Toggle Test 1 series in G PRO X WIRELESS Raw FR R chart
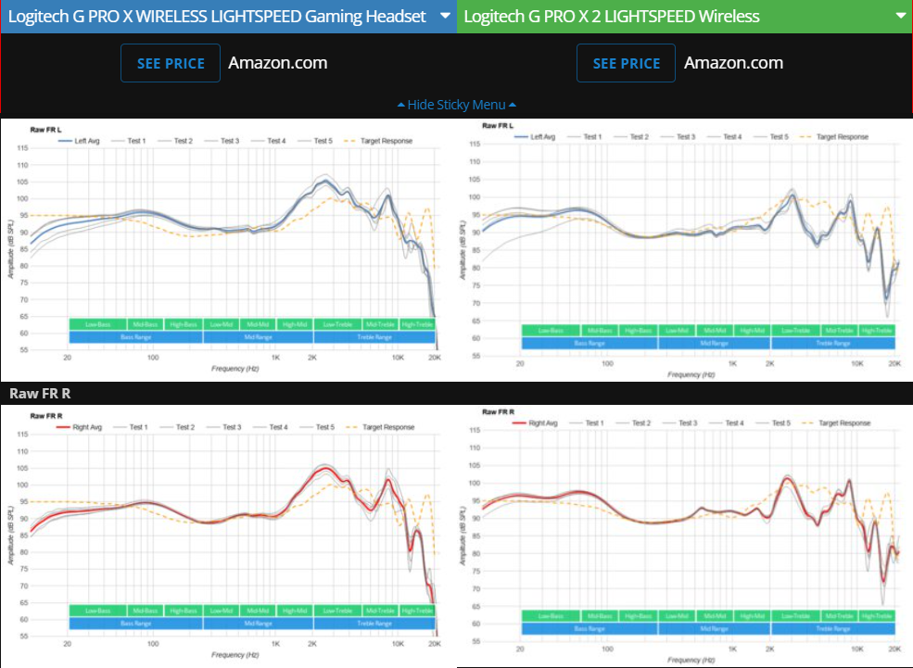 tap(131, 427)
